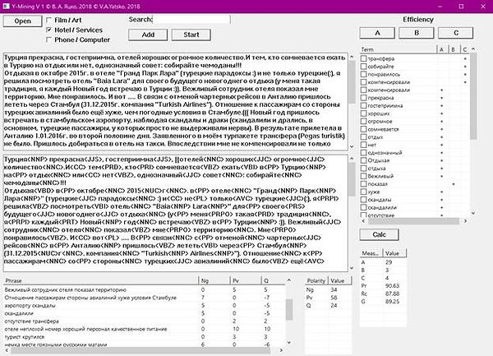Click the Polarity column header

pyautogui.click(x=316, y=280)
